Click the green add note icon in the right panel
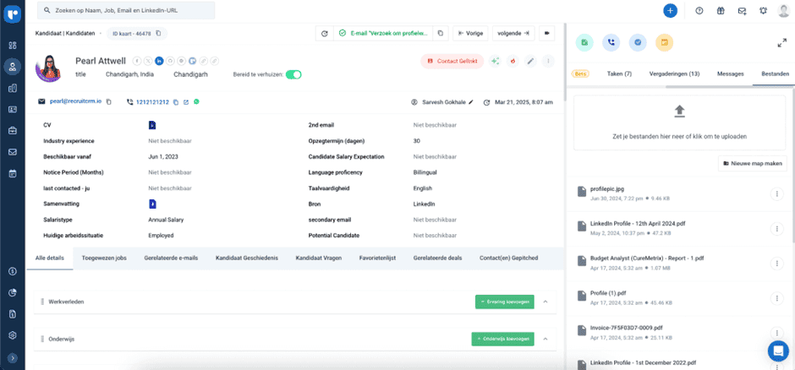 (584, 43)
